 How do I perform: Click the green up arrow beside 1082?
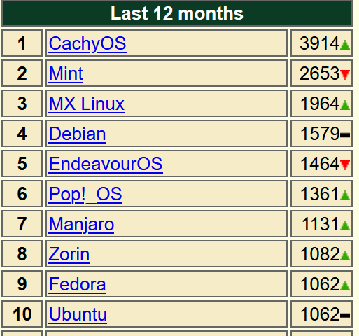click(x=345, y=255)
